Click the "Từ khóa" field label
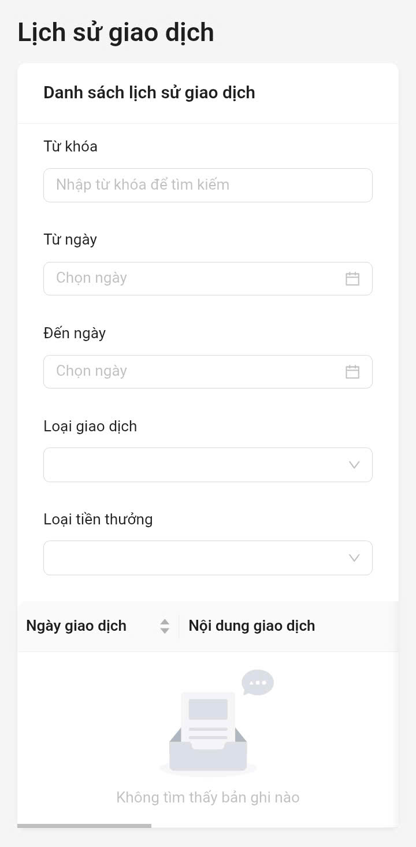The width and height of the screenshot is (416, 847). click(70, 146)
